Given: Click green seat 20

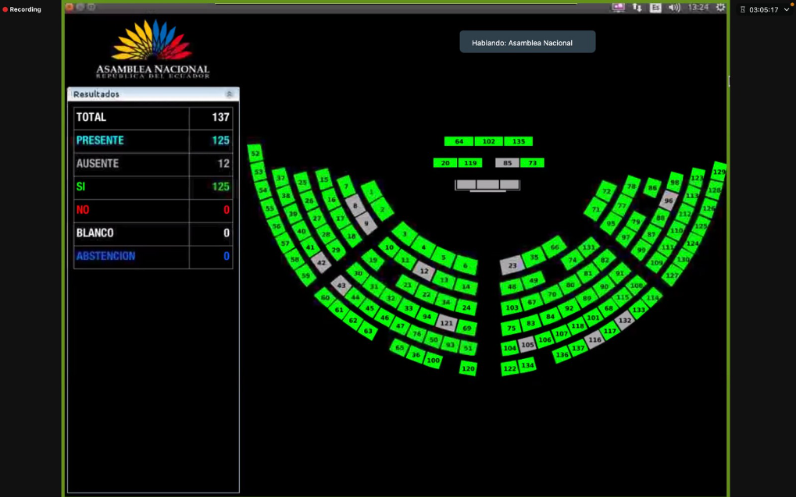Looking at the screenshot, I should [x=445, y=163].
